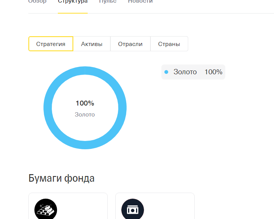This screenshot has height=219, width=274.
Task: Click the Золото label inside the donut
Action: 85,115
